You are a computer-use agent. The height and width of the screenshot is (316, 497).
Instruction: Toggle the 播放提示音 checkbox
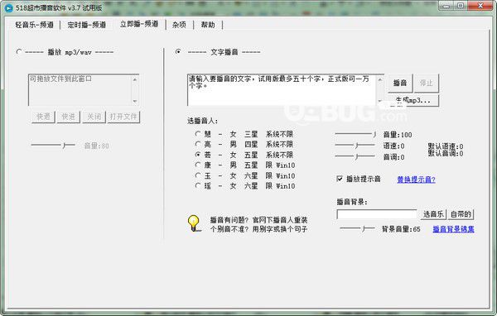[340, 179]
